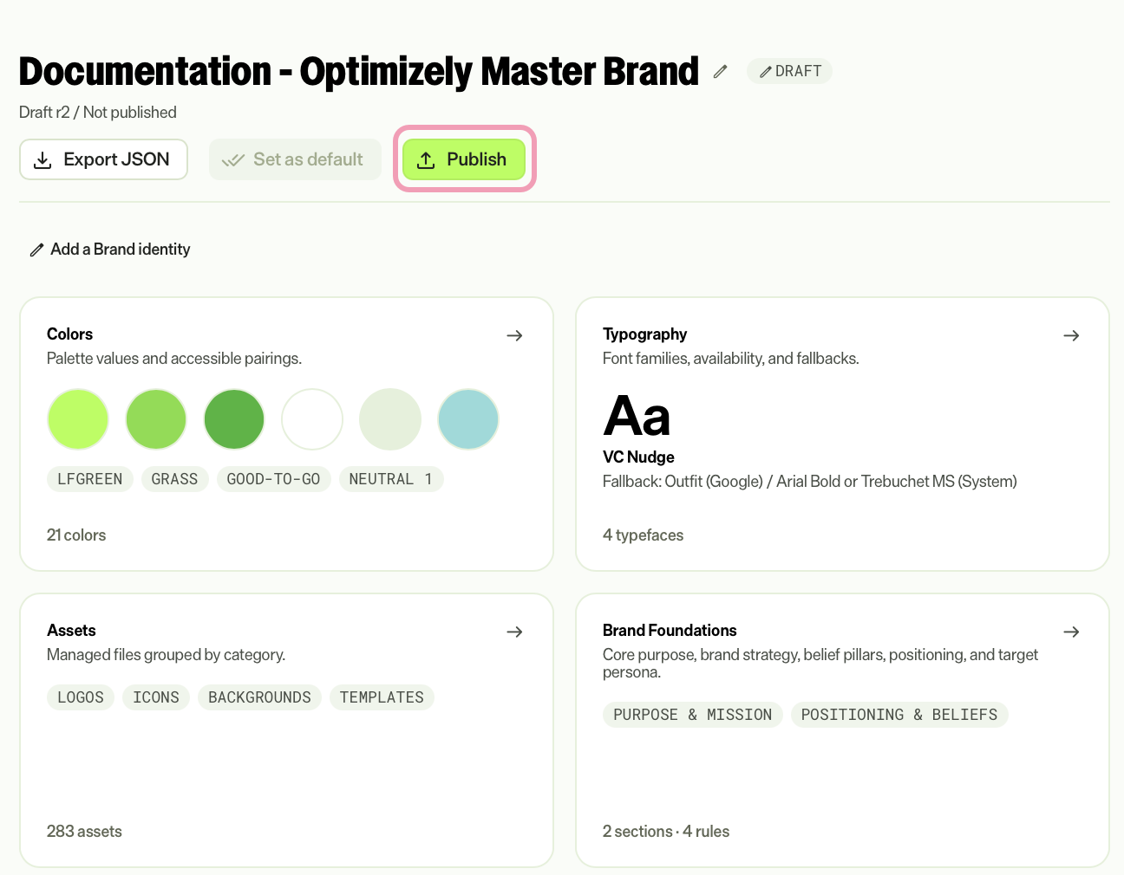The width and height of the screenshot is (1124, 875).
Task: Click the font fallback description line
Action: [x=810, y=482]
